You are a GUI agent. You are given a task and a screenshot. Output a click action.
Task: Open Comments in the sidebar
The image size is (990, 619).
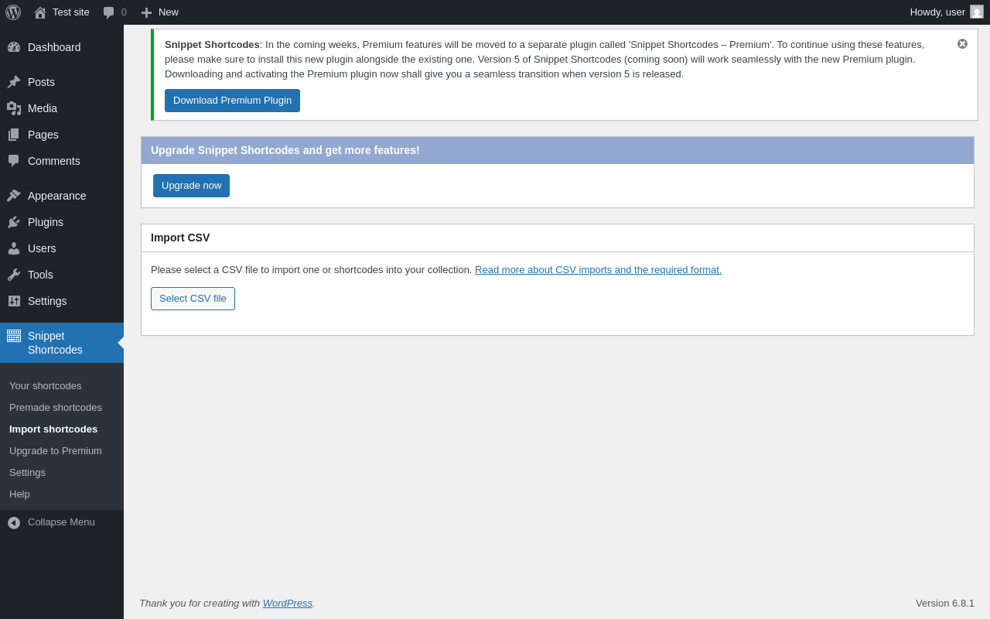54,161
